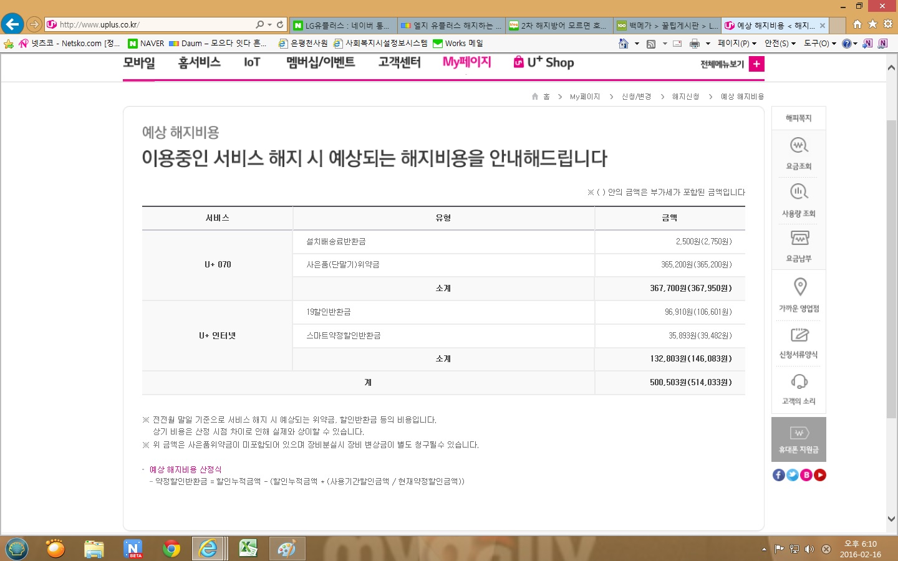Click the Facebook share icon
The image size is (898, 561).
(778, 475)
